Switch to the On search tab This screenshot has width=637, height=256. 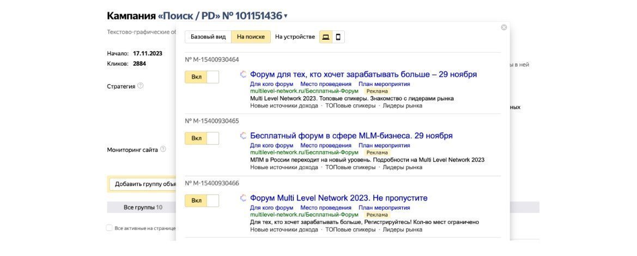click(x=251, y=37)
